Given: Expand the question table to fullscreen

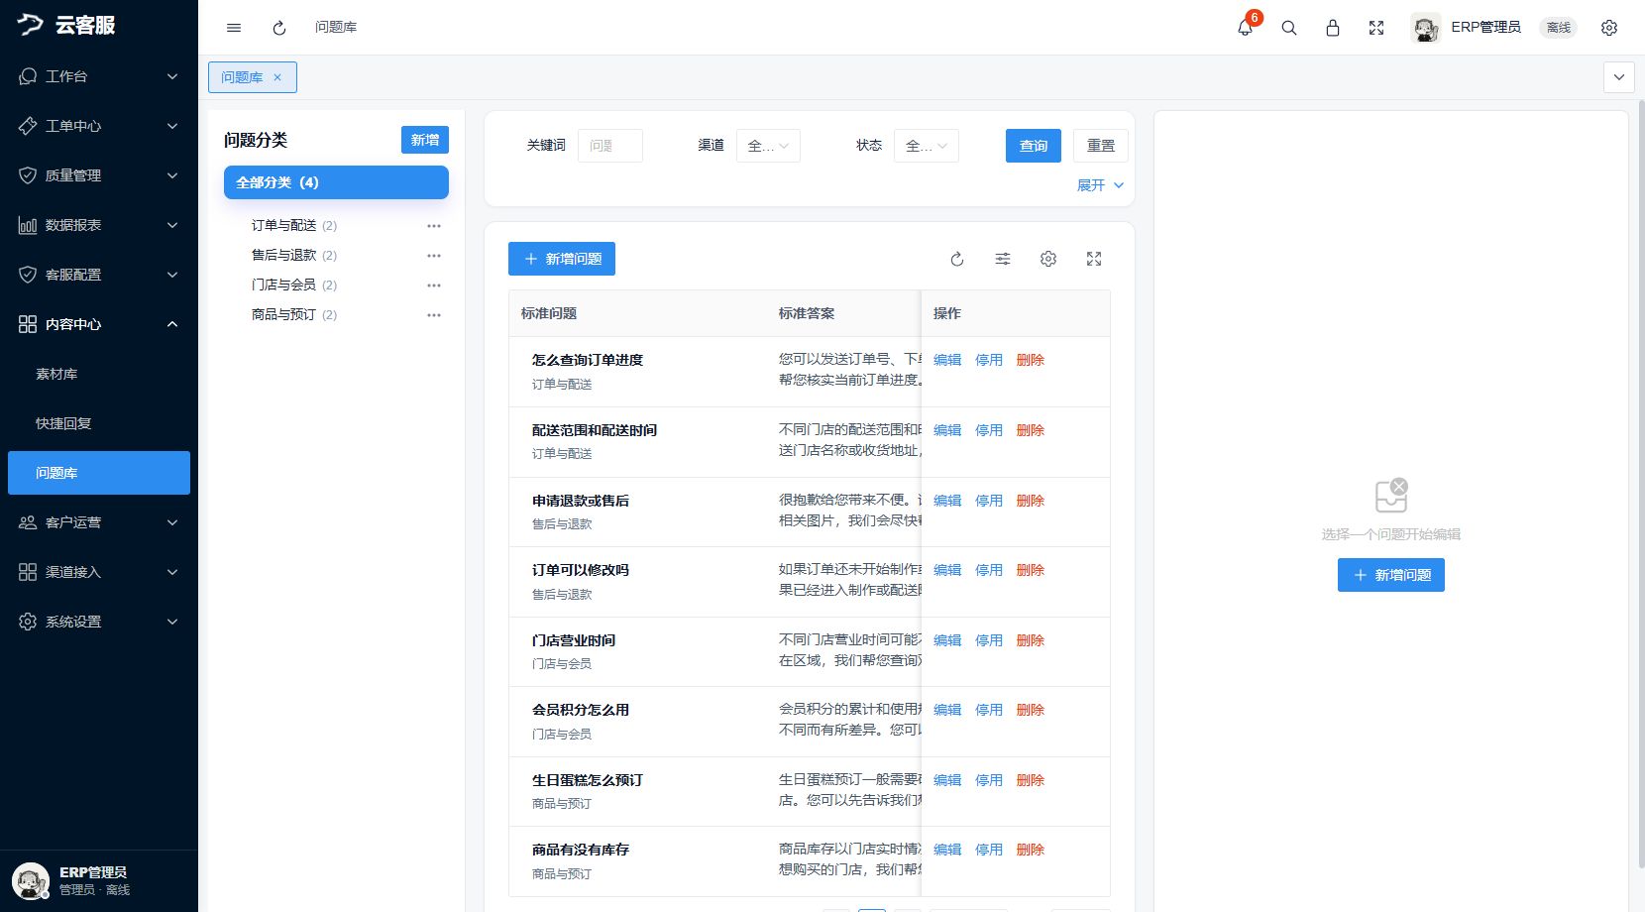Looking at the screenshot, I should (1094, 259).
